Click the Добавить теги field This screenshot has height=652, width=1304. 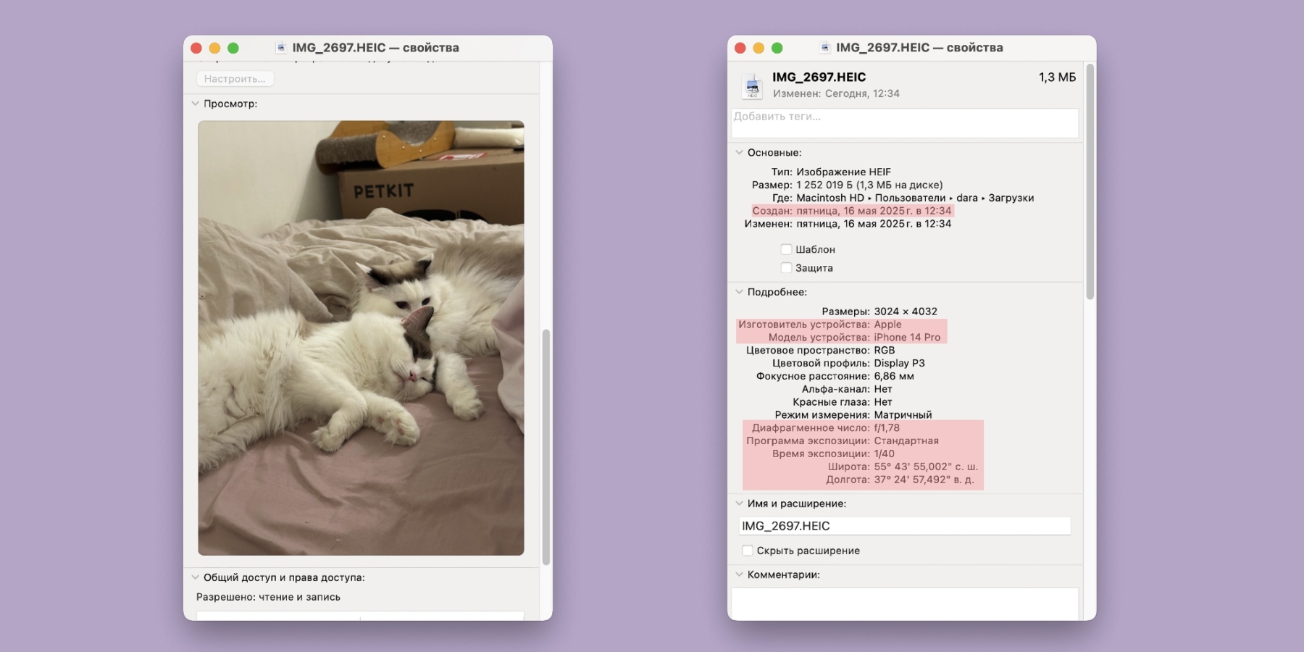point(904,122)
